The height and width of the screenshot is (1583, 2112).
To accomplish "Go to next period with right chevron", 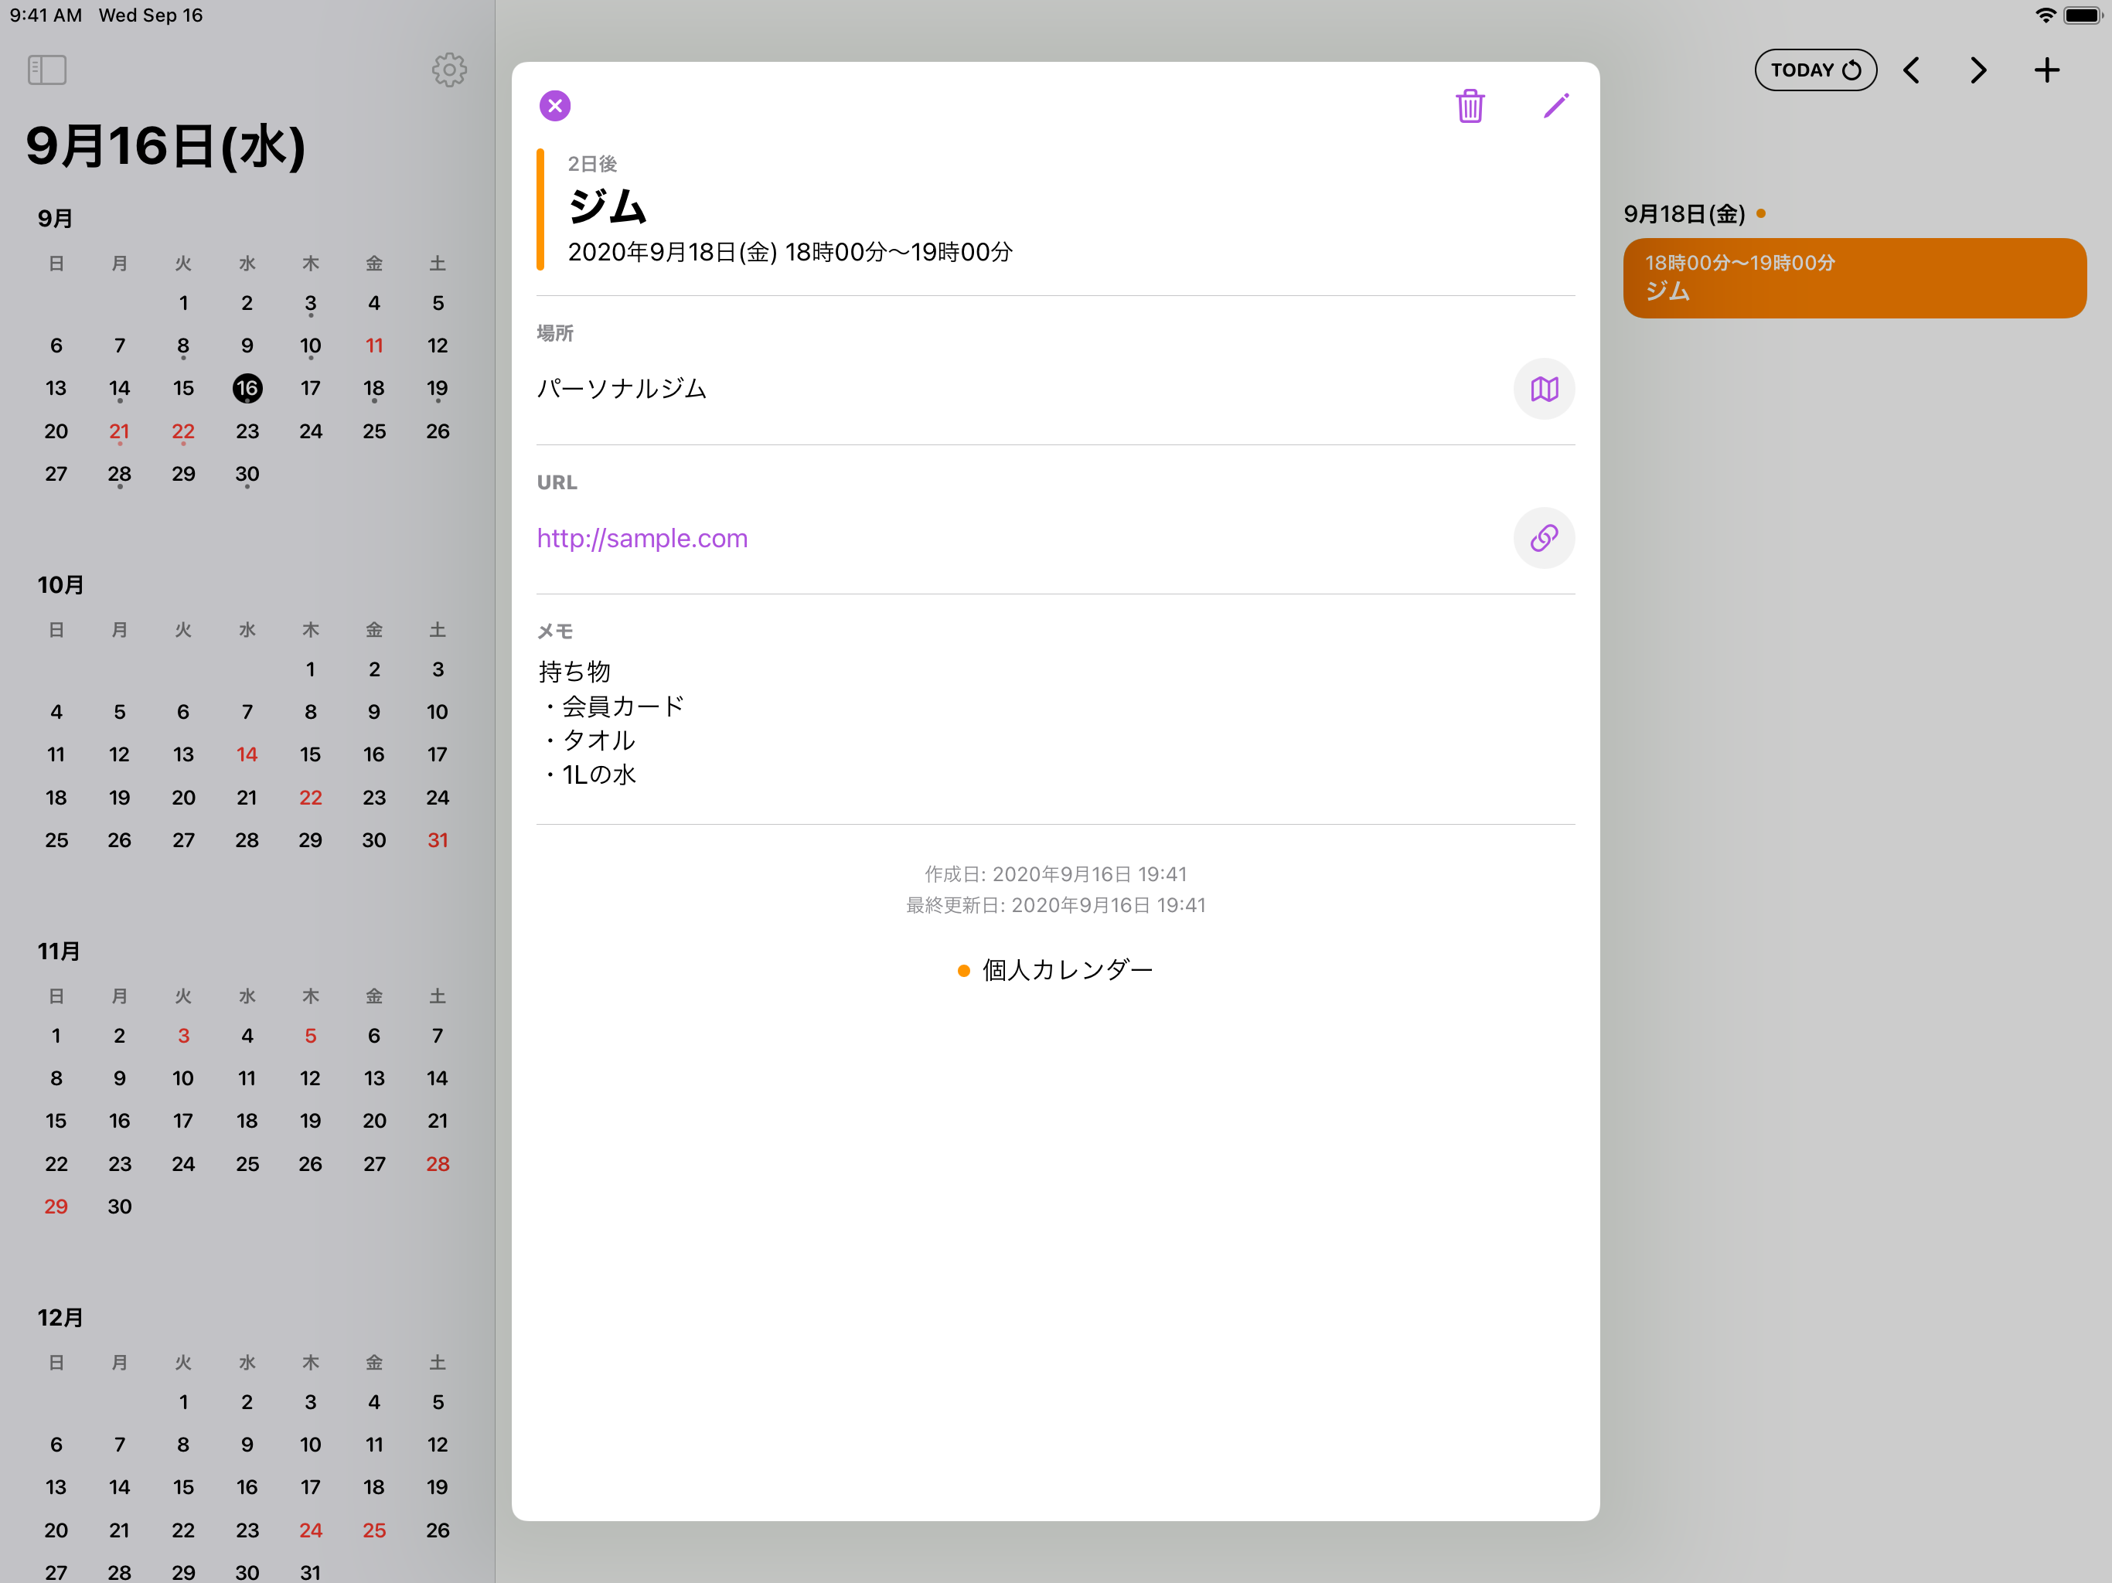I will tap(1977, 70).
